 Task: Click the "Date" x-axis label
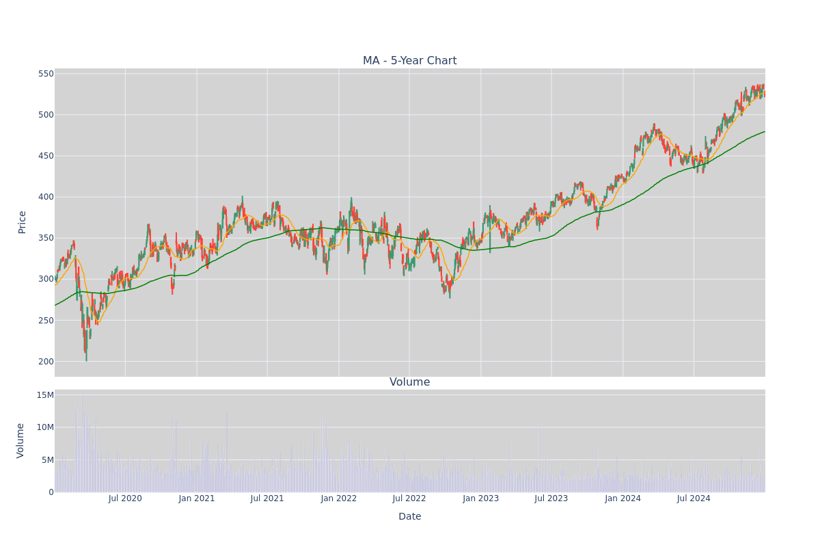(410, 517)
